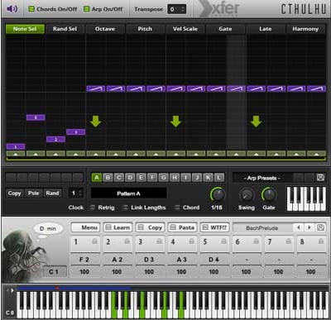The image size is (331, 320).
Task: Select pattern slot F
Action: (x=152, y=178)
